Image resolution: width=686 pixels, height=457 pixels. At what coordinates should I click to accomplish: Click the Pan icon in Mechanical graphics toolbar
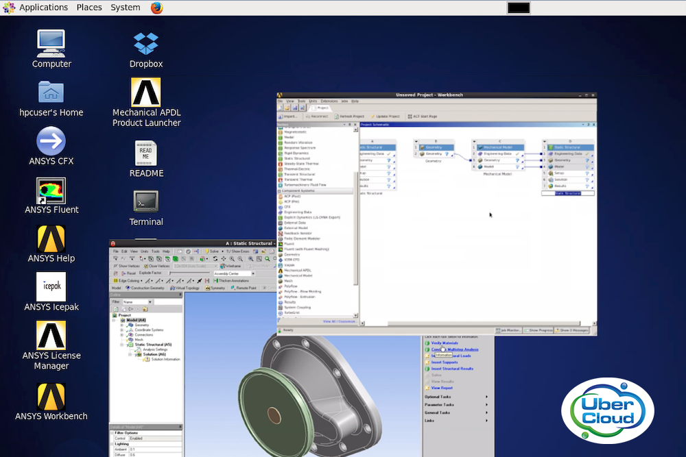pos(224,258)
